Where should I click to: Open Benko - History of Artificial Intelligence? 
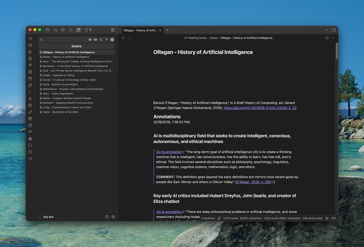[76, 57]
